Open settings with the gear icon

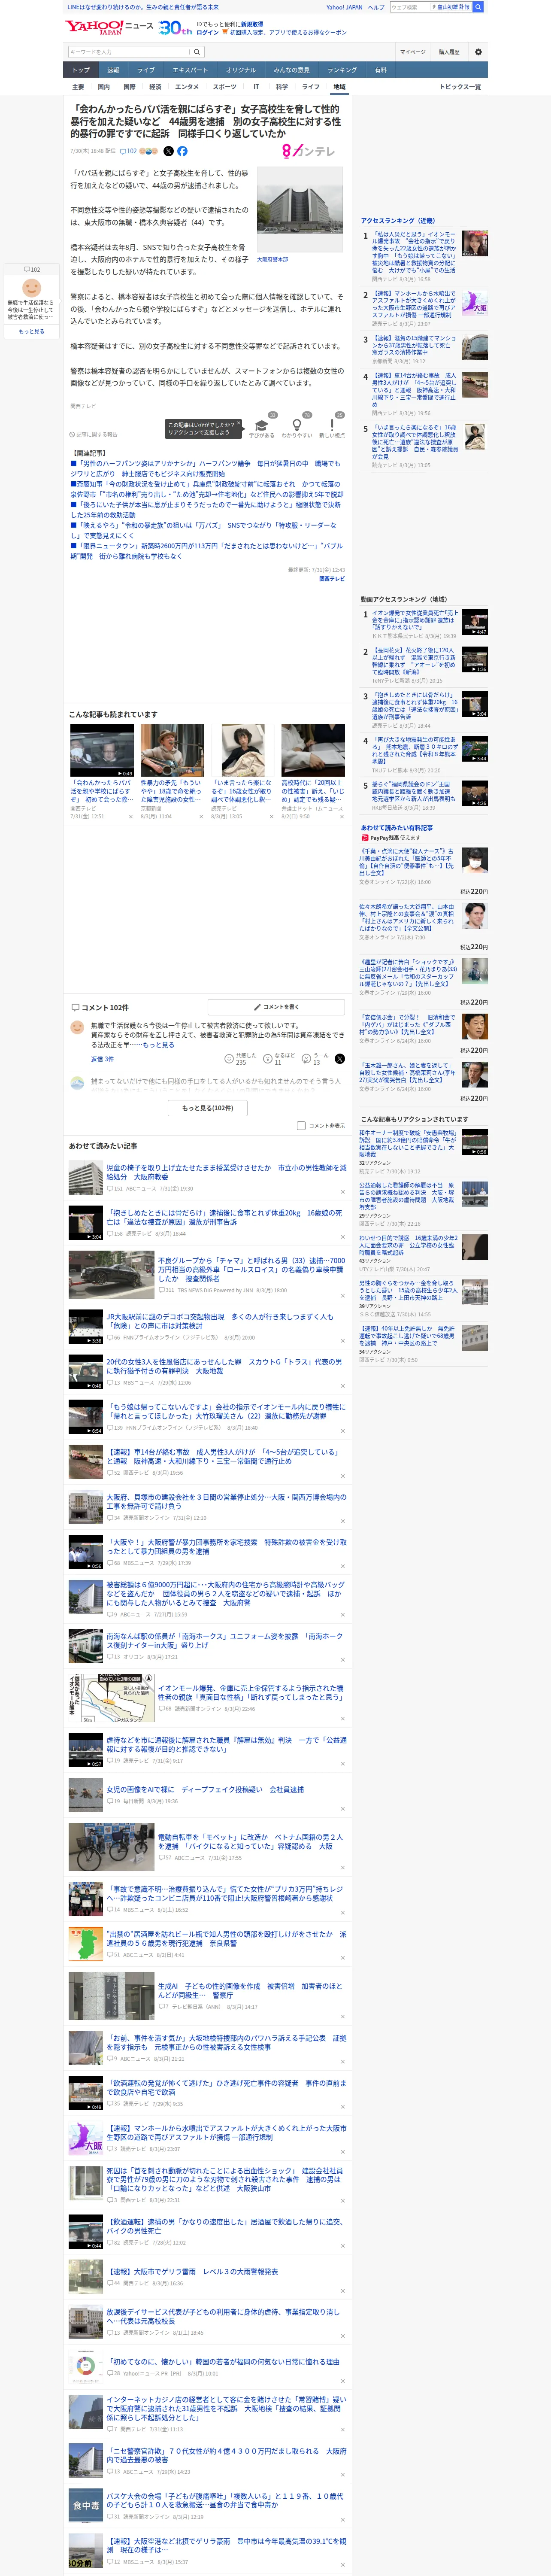478,52
